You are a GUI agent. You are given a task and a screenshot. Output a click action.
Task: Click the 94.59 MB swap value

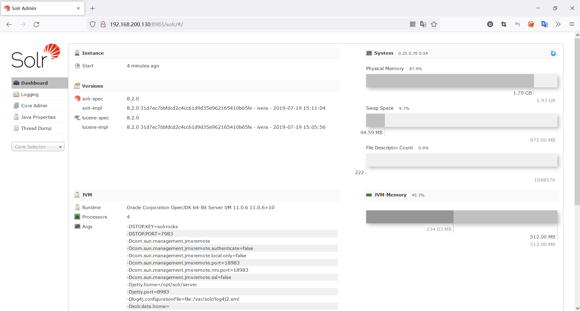tap(372, 132)
